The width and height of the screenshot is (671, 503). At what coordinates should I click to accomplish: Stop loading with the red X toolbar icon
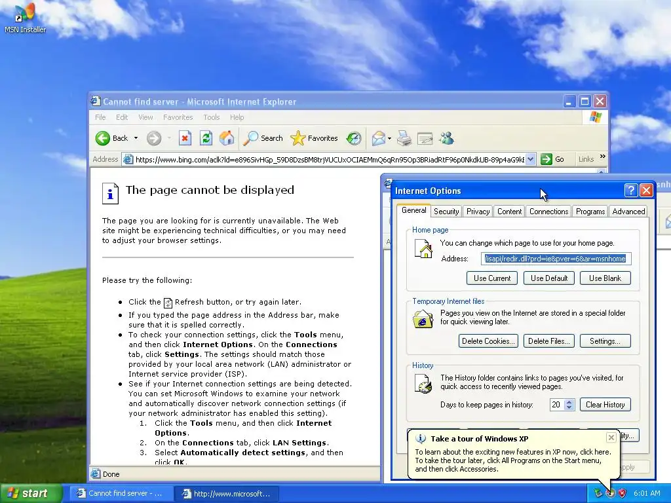click(185, 138)
